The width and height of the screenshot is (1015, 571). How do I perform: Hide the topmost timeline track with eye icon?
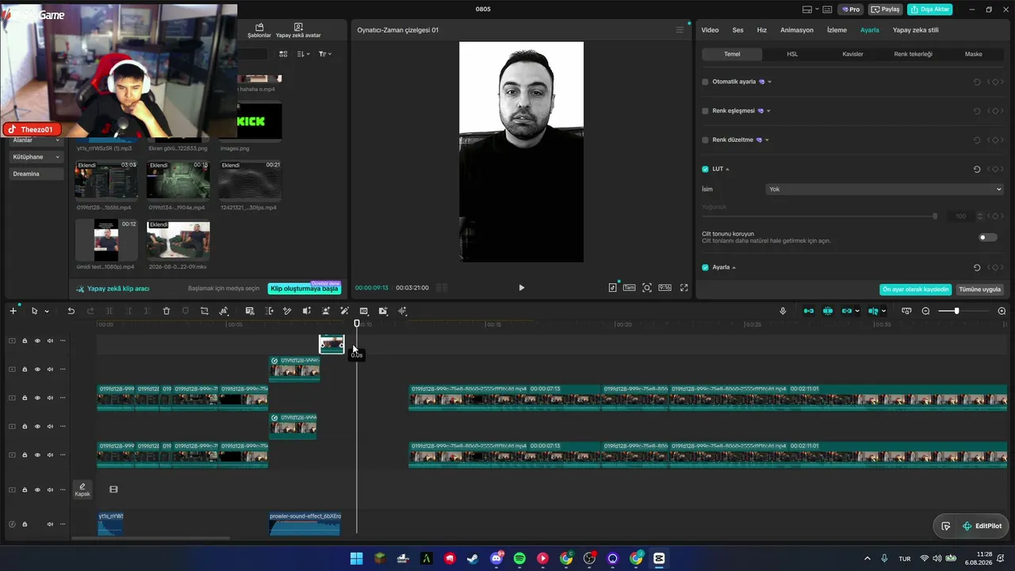pos(37,341)
